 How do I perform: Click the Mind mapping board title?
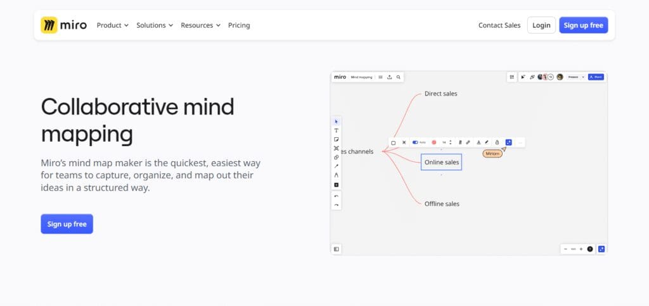[x=361, y=77]
